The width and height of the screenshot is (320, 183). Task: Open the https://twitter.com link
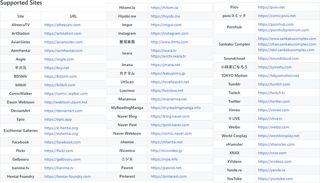pos(274,101)
